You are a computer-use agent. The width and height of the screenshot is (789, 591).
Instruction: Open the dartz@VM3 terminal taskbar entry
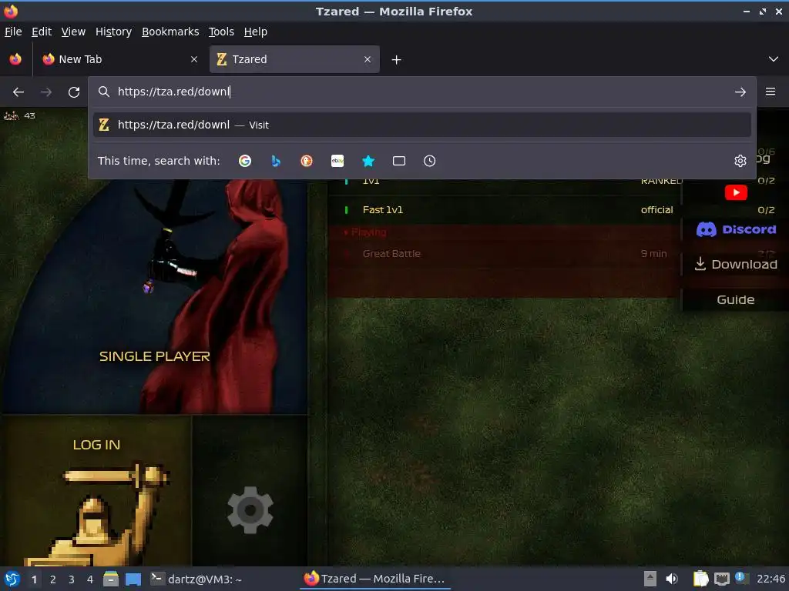(x=196, y=579)
